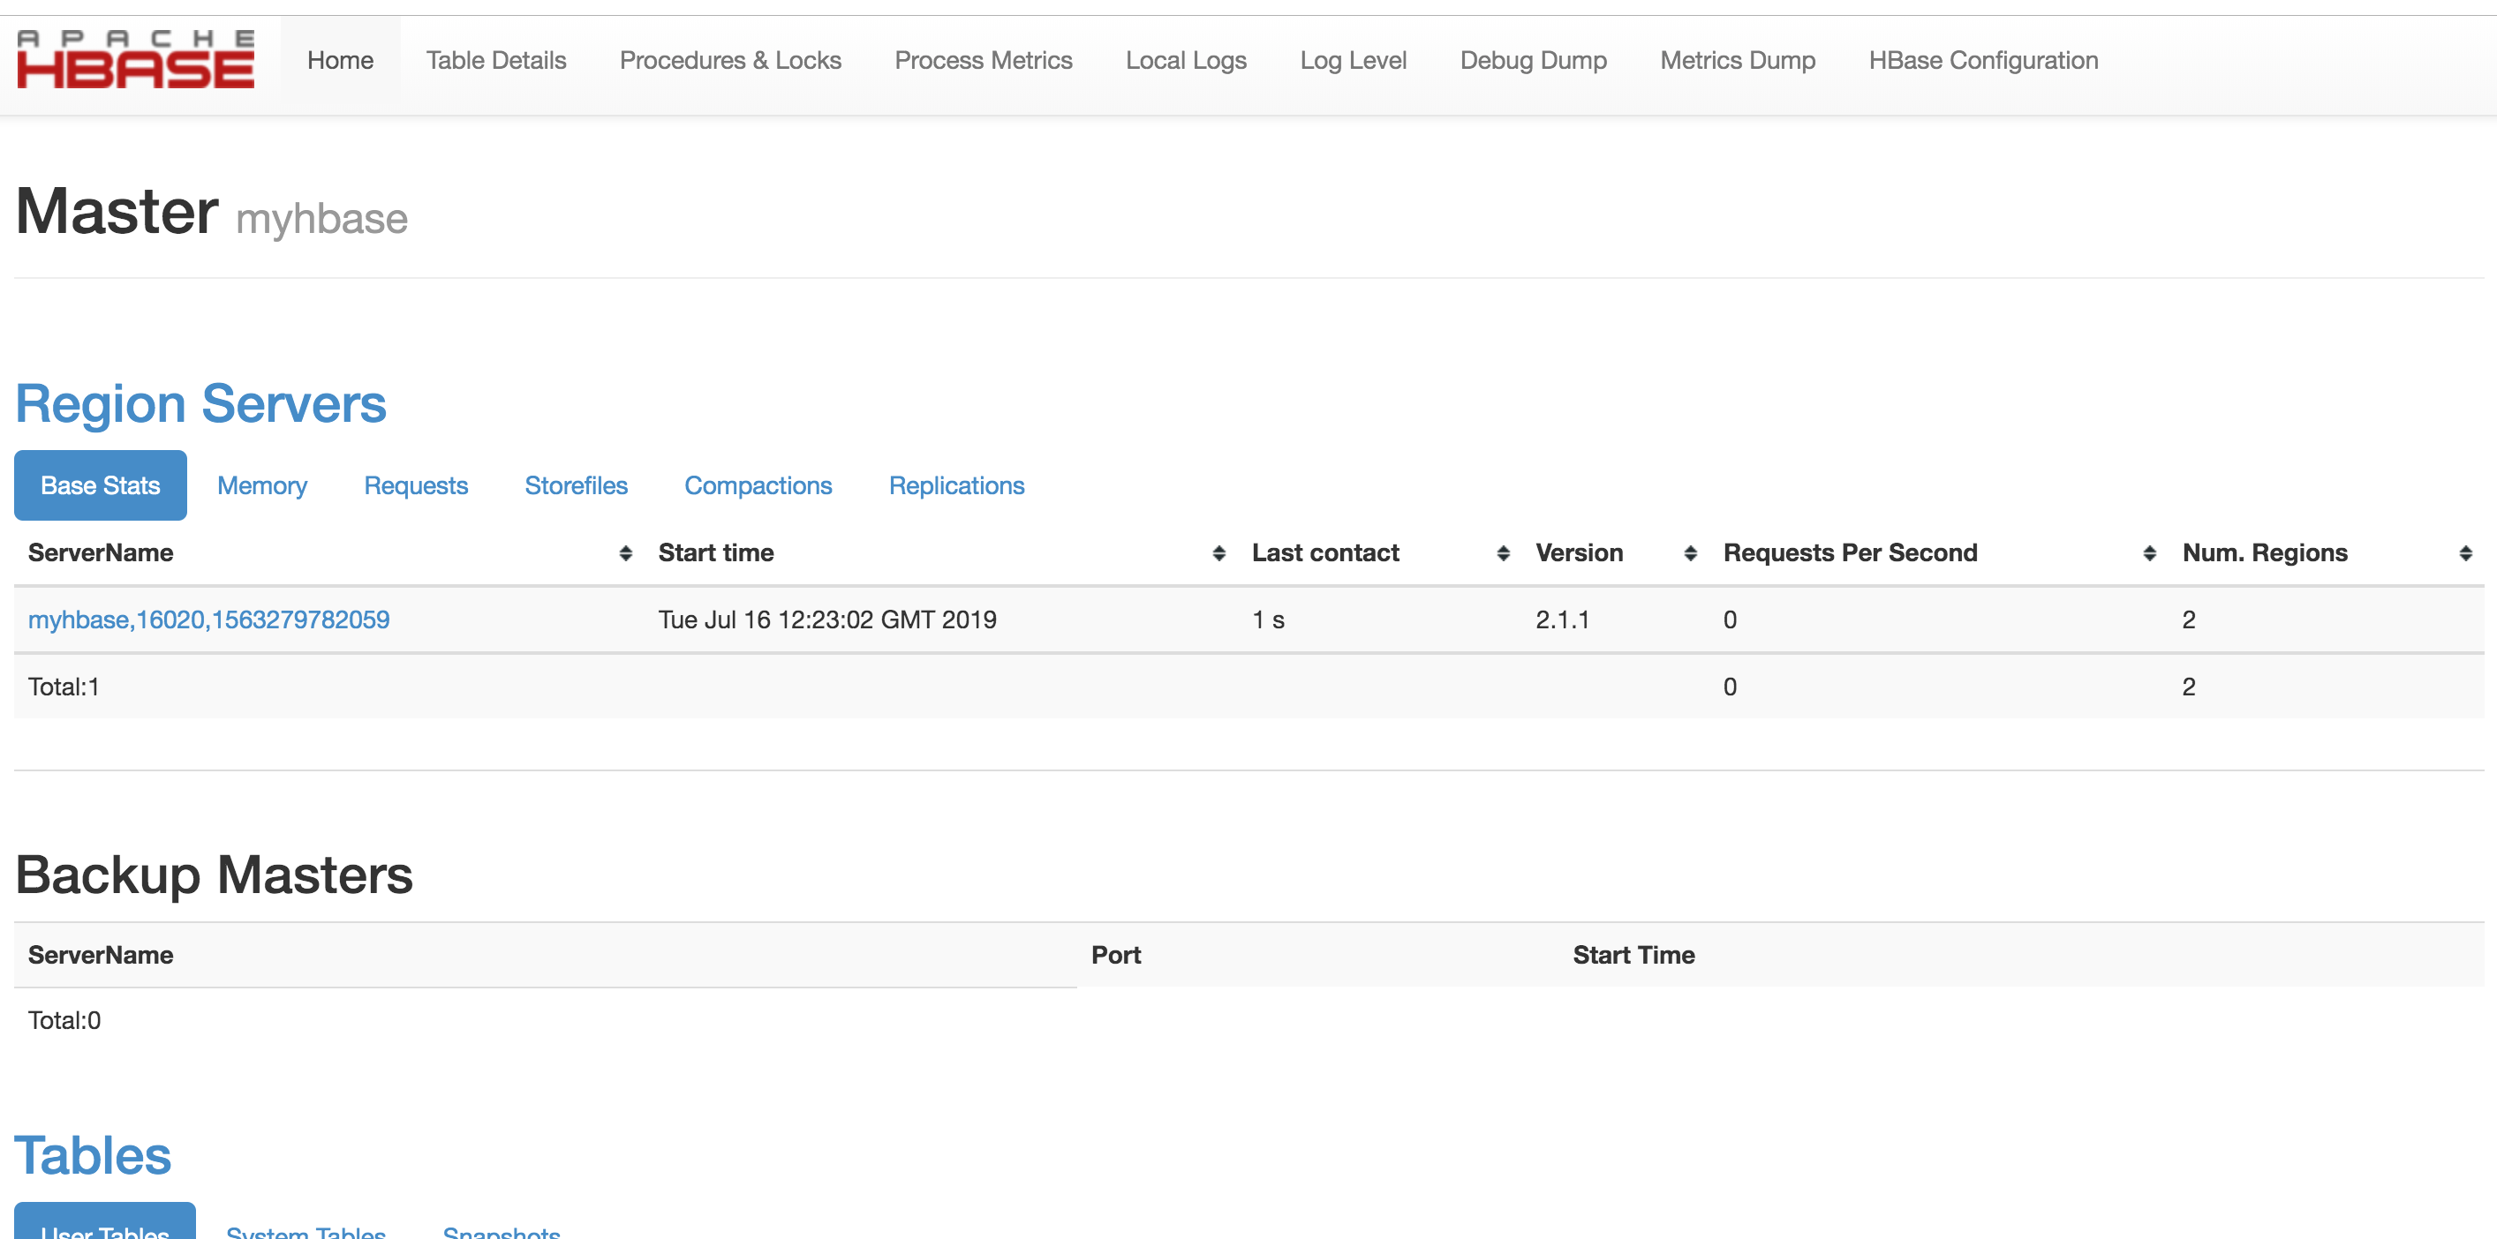Screen dimensions: 2497x1239
Task: Click the Start Time header in Backup Masters
Action: click(x=1633, y=955)
